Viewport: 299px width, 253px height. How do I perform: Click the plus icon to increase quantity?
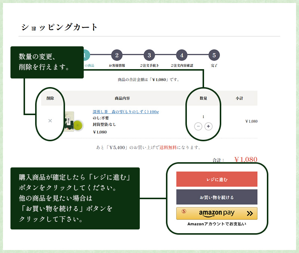coord(208,126)
